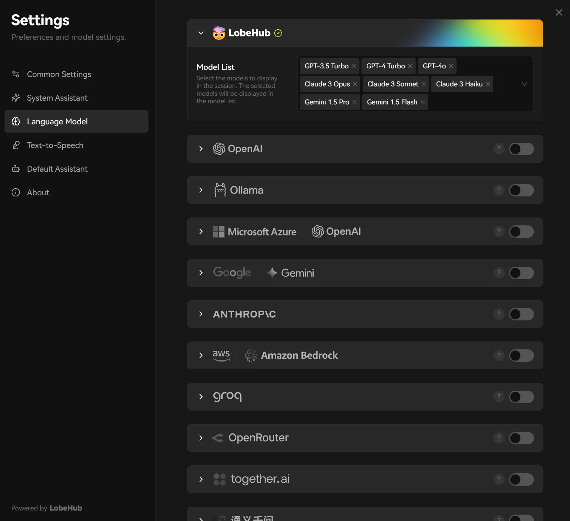The width and height of the screenshot is (570, 521).
Task: Click the Groq help question icon
Action: tap(499, 397)
